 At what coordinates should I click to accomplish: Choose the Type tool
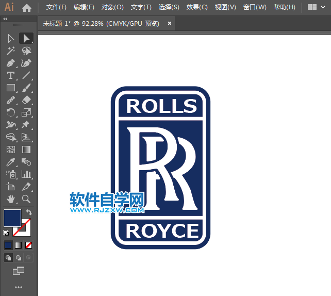coord(11,76)
